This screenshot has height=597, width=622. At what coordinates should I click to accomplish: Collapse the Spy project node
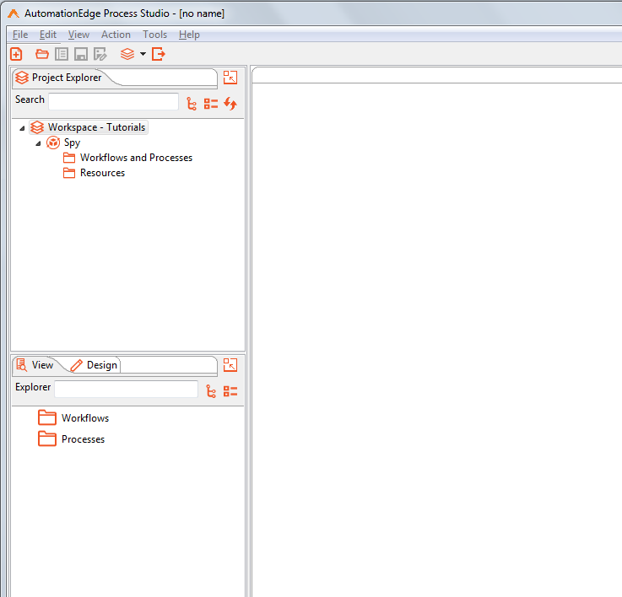tap(38, 143)
